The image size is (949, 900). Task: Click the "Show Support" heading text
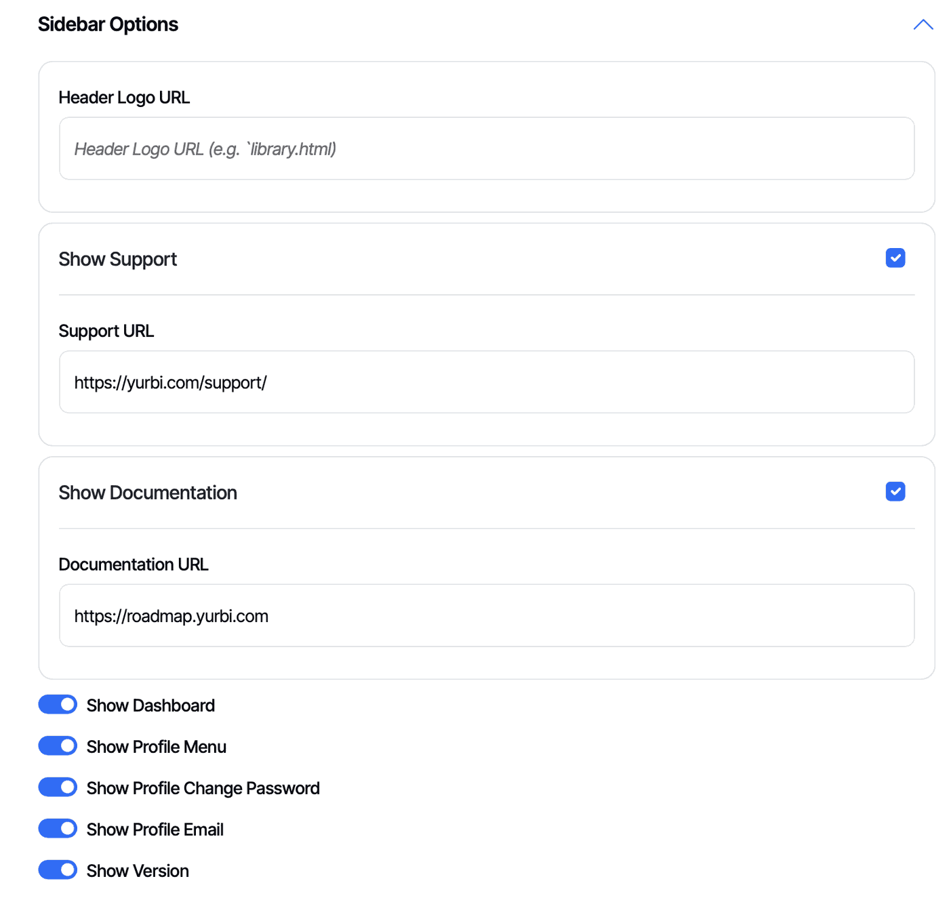pyautogui.click(x=117, y=259)
